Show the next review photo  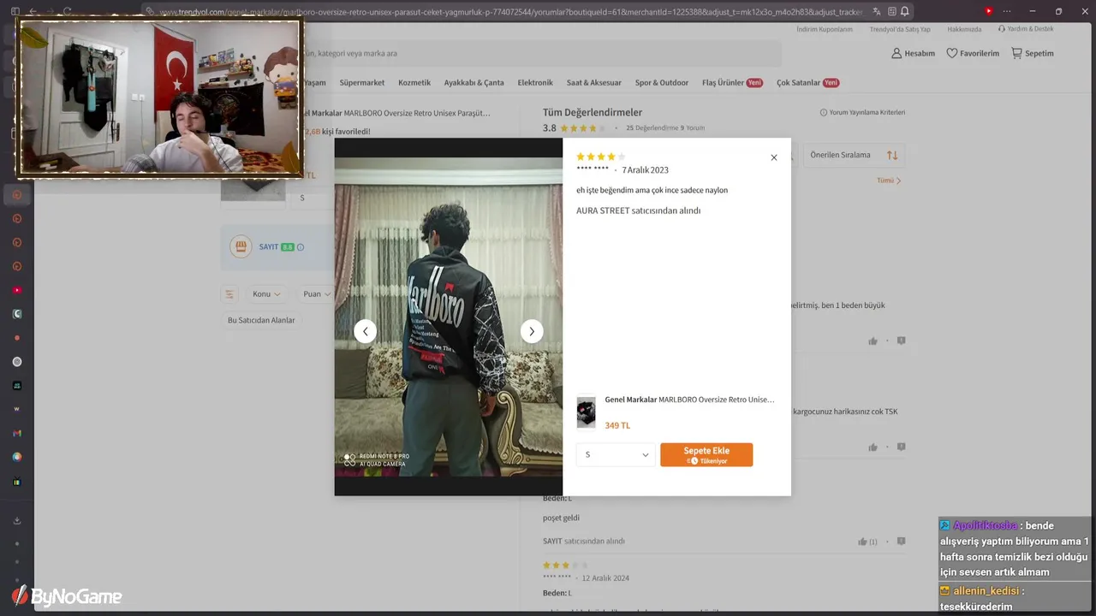(532, 332)
